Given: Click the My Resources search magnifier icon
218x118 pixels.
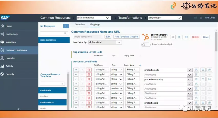Looking at the screenshot, I should (65, 33).
